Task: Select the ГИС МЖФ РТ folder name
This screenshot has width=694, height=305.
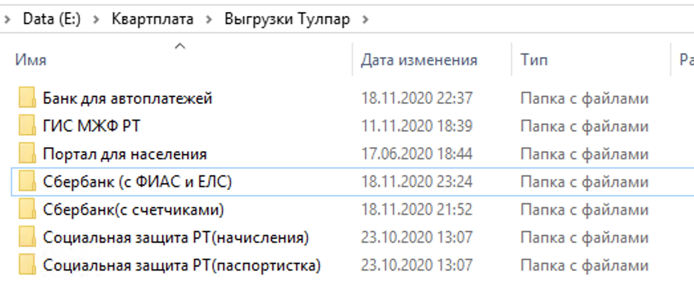Action: [x=91, y=126]
